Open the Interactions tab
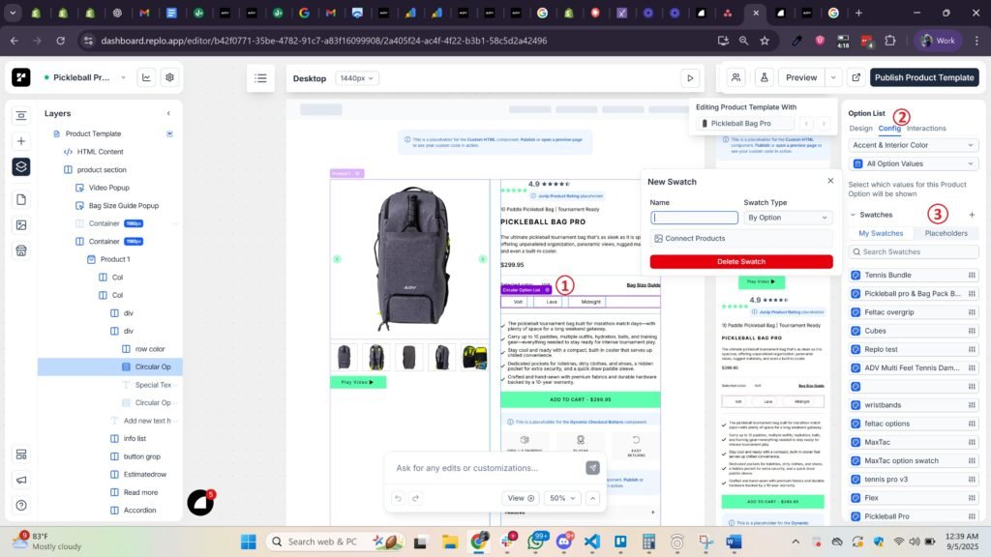 click(926, 129)
